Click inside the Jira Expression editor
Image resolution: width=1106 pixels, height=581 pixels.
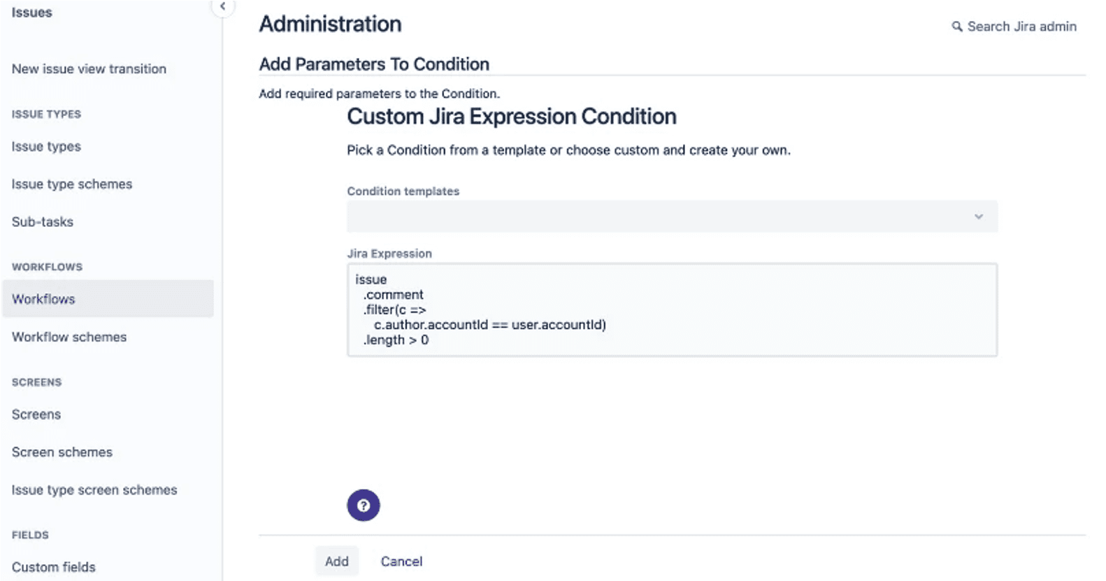[x=671, y=309]
